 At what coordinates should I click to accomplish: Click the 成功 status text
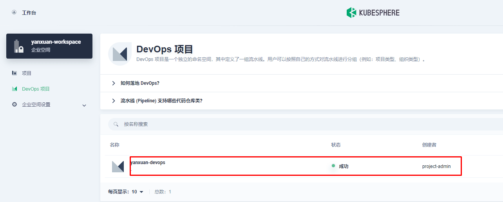tap(344, 166)
